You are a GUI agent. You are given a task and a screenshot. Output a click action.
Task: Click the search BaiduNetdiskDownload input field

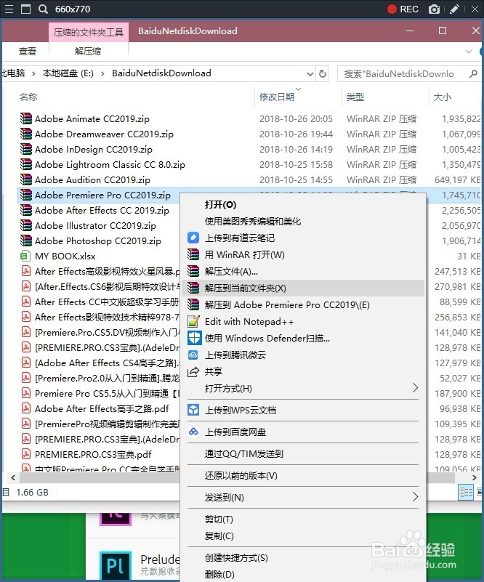(401, 74)
